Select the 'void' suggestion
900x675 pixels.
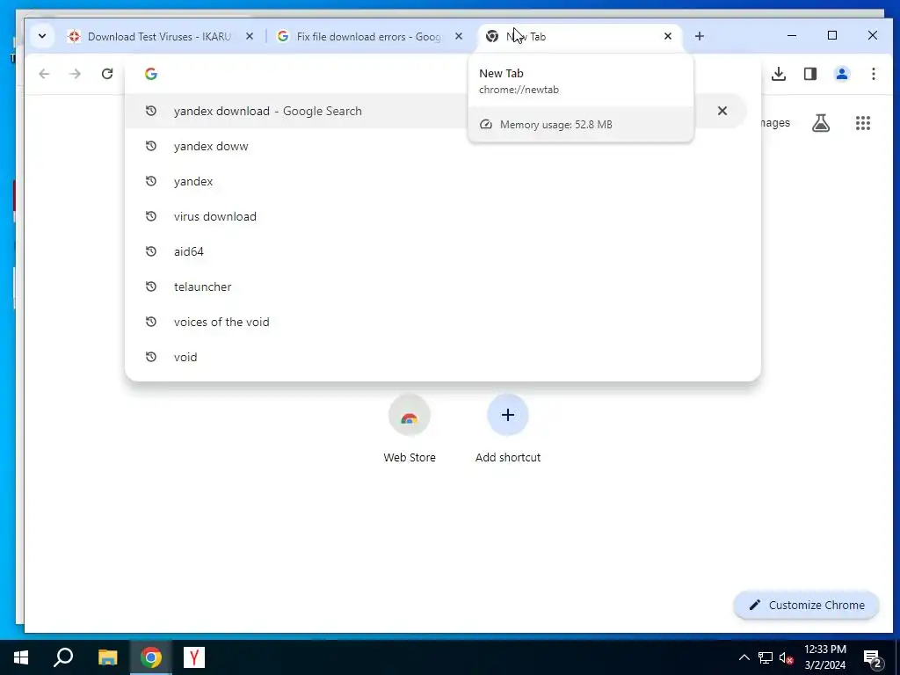tap(443, 357)
